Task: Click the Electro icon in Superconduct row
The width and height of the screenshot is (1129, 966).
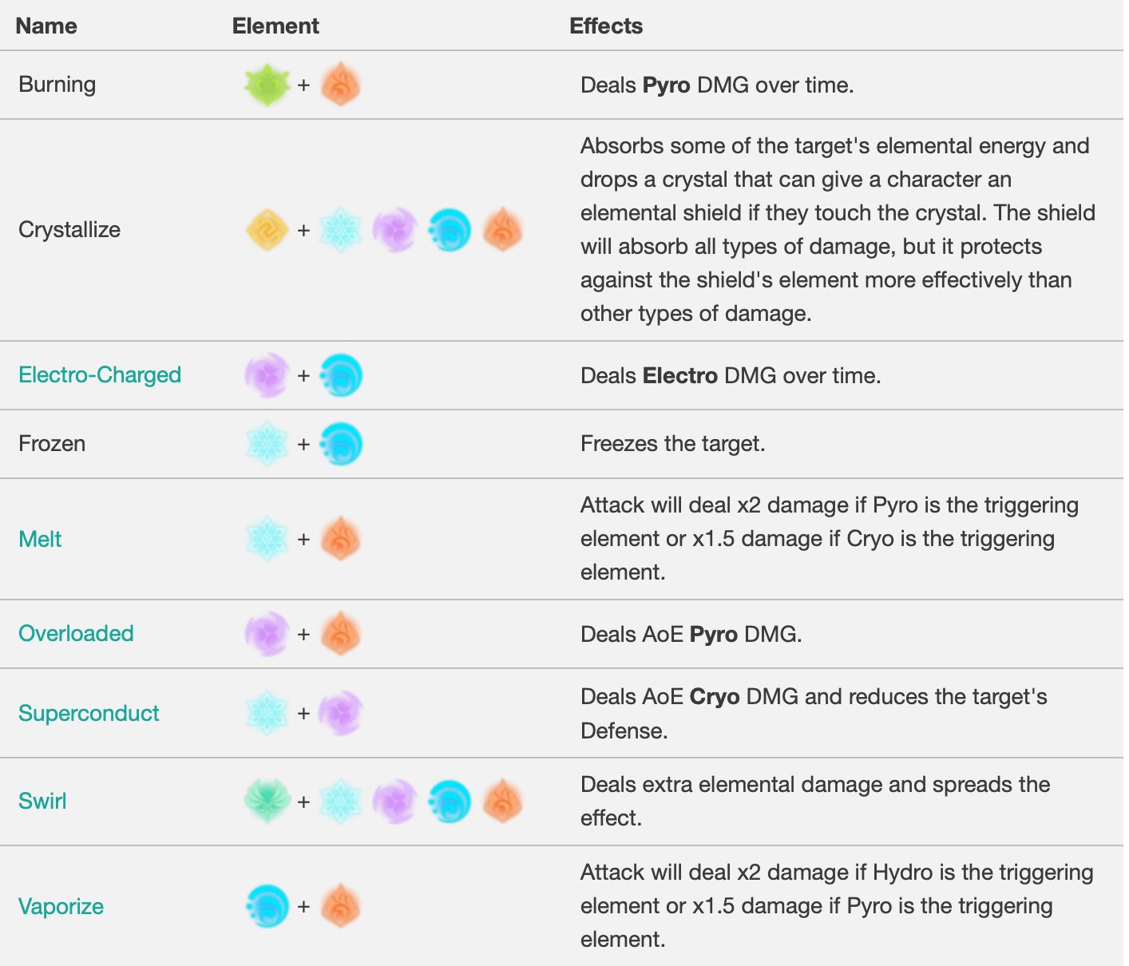Action: 341,713
